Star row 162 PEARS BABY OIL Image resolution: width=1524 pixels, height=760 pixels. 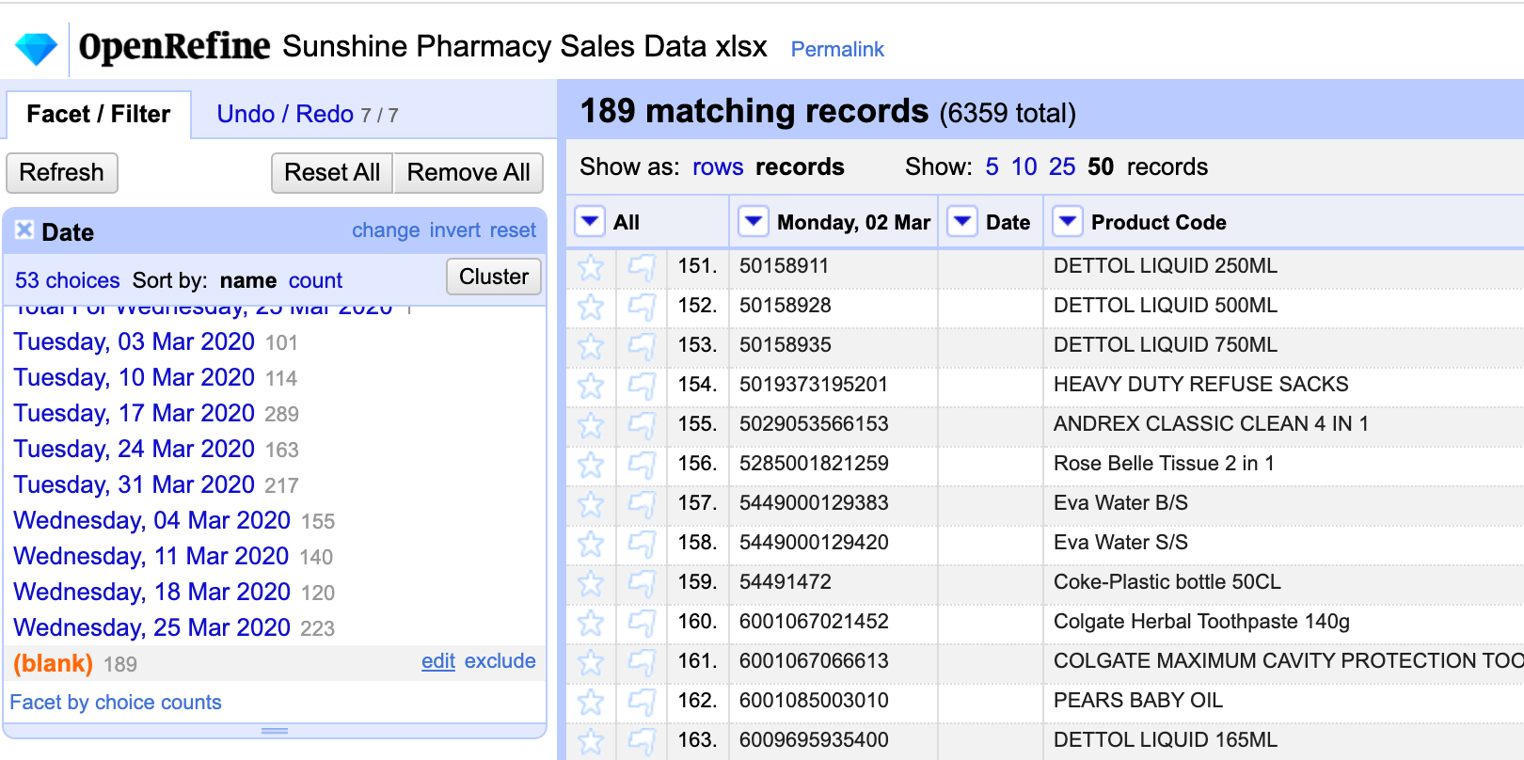591,702
